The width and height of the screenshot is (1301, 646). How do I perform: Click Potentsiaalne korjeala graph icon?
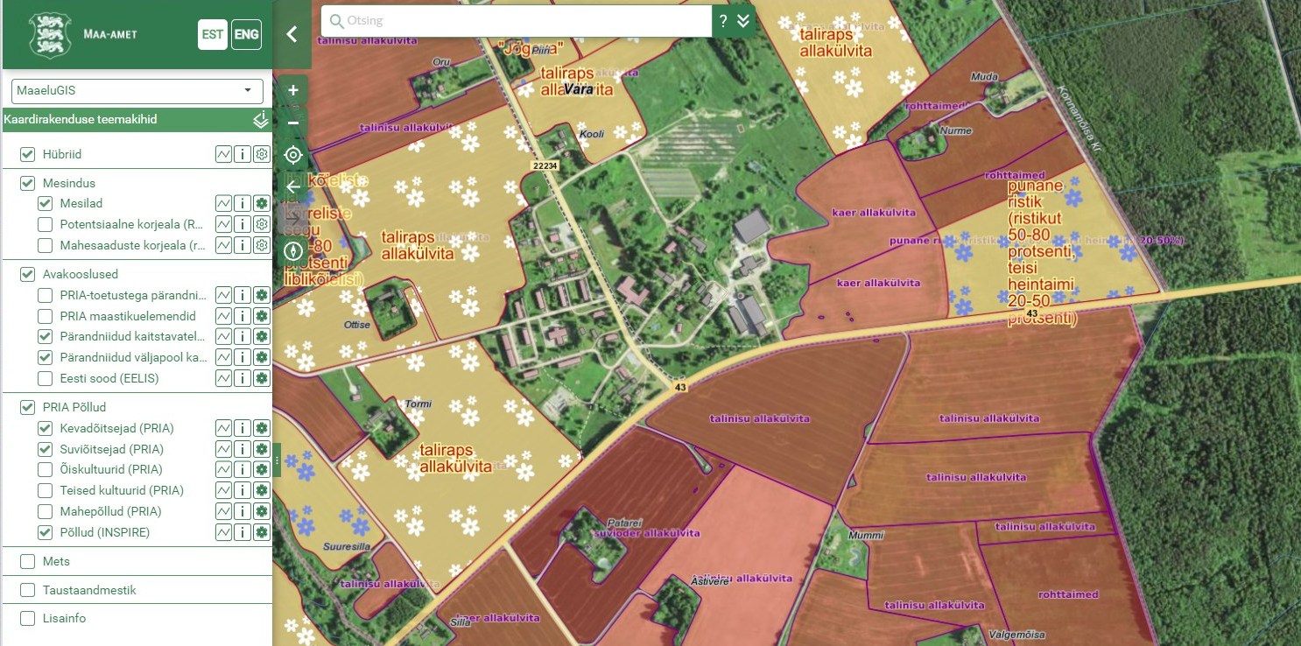click(224, 224)
